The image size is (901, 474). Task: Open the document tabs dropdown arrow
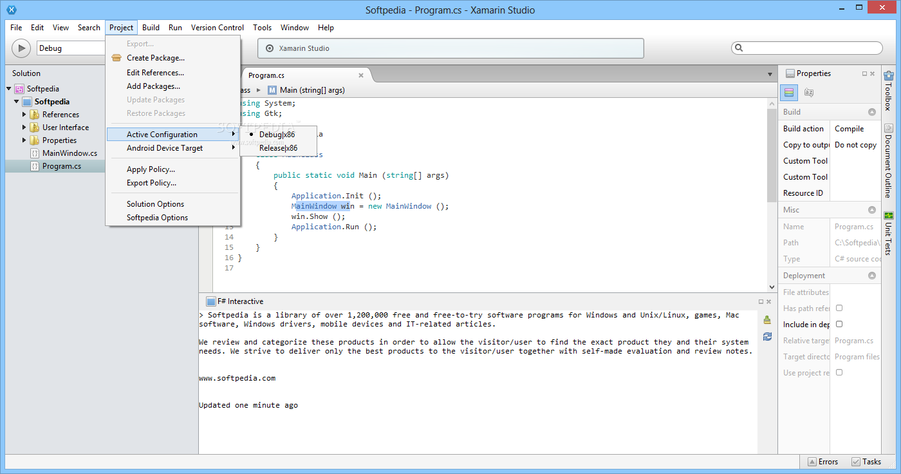tap(770, 75)
